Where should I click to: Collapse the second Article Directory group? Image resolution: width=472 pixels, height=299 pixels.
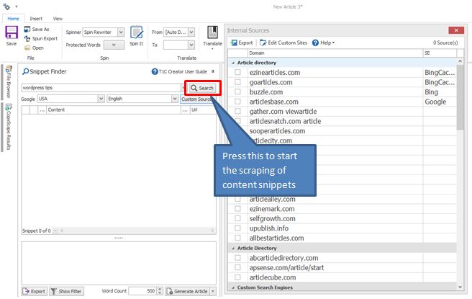coord(233,248)
